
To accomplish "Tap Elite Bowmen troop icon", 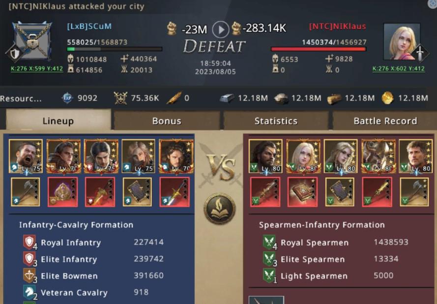I will pos(29,276).
